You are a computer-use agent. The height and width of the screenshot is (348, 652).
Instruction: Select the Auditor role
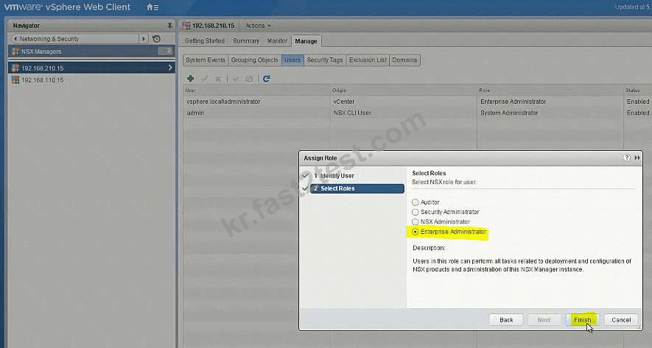coord(415,202)
